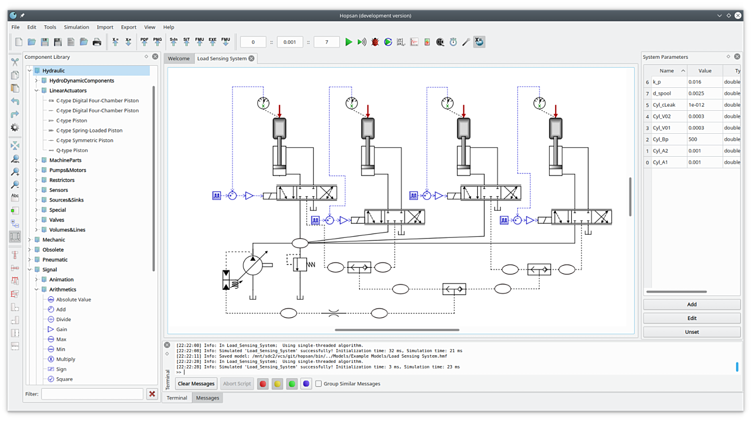The height and width of the screenshot is (422, 751).
Task: Click the undo arrow in left toolbar
Action: (x=15, y=101)
